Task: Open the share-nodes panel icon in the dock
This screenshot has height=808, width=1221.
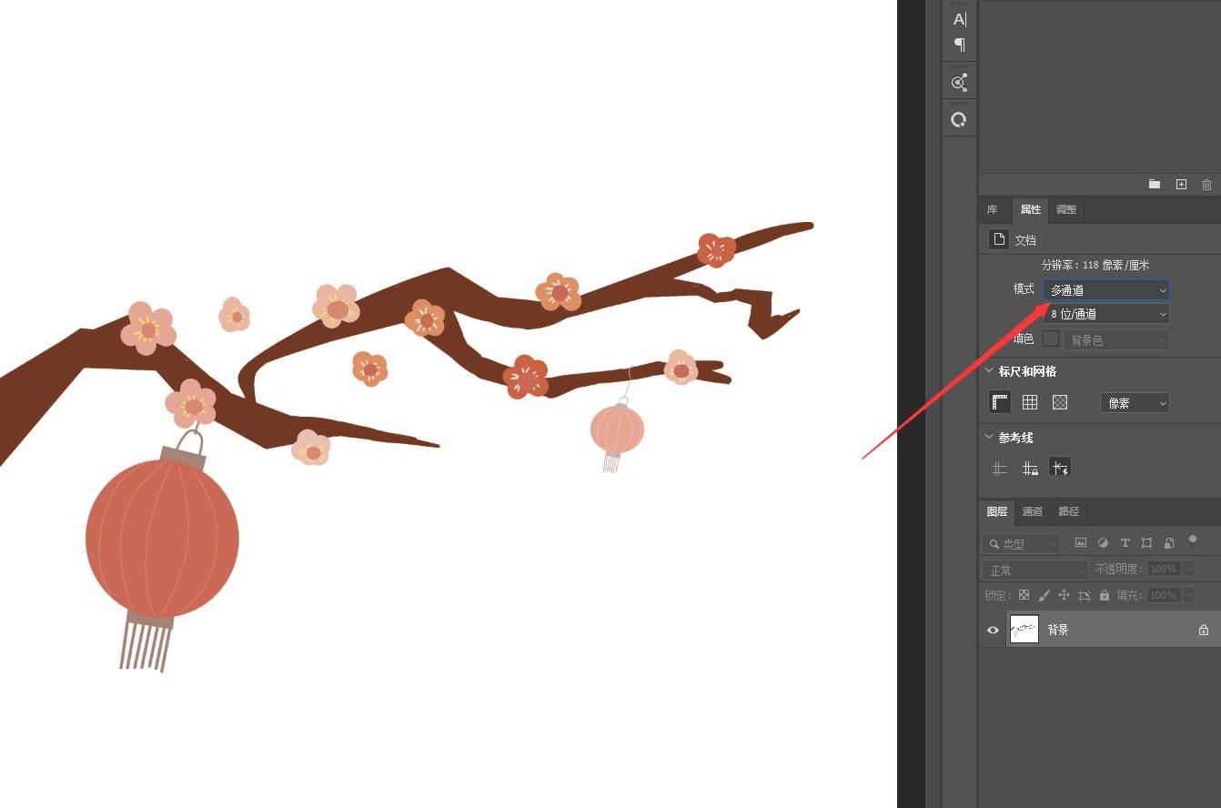Action: [959, 83]
